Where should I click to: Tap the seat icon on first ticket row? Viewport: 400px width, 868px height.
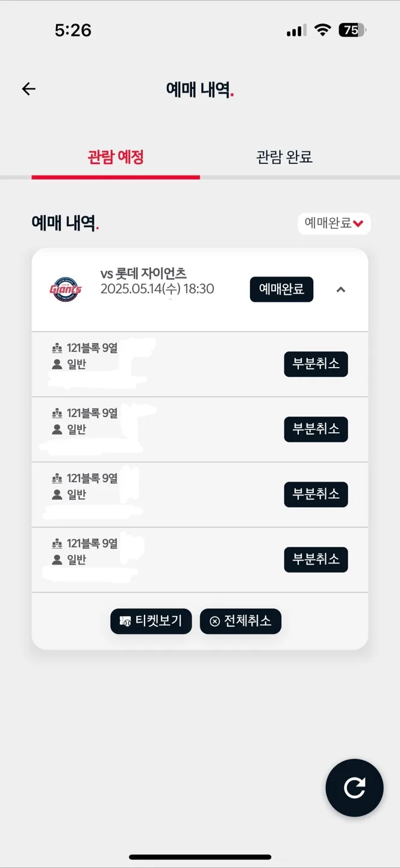click(57, 348)
